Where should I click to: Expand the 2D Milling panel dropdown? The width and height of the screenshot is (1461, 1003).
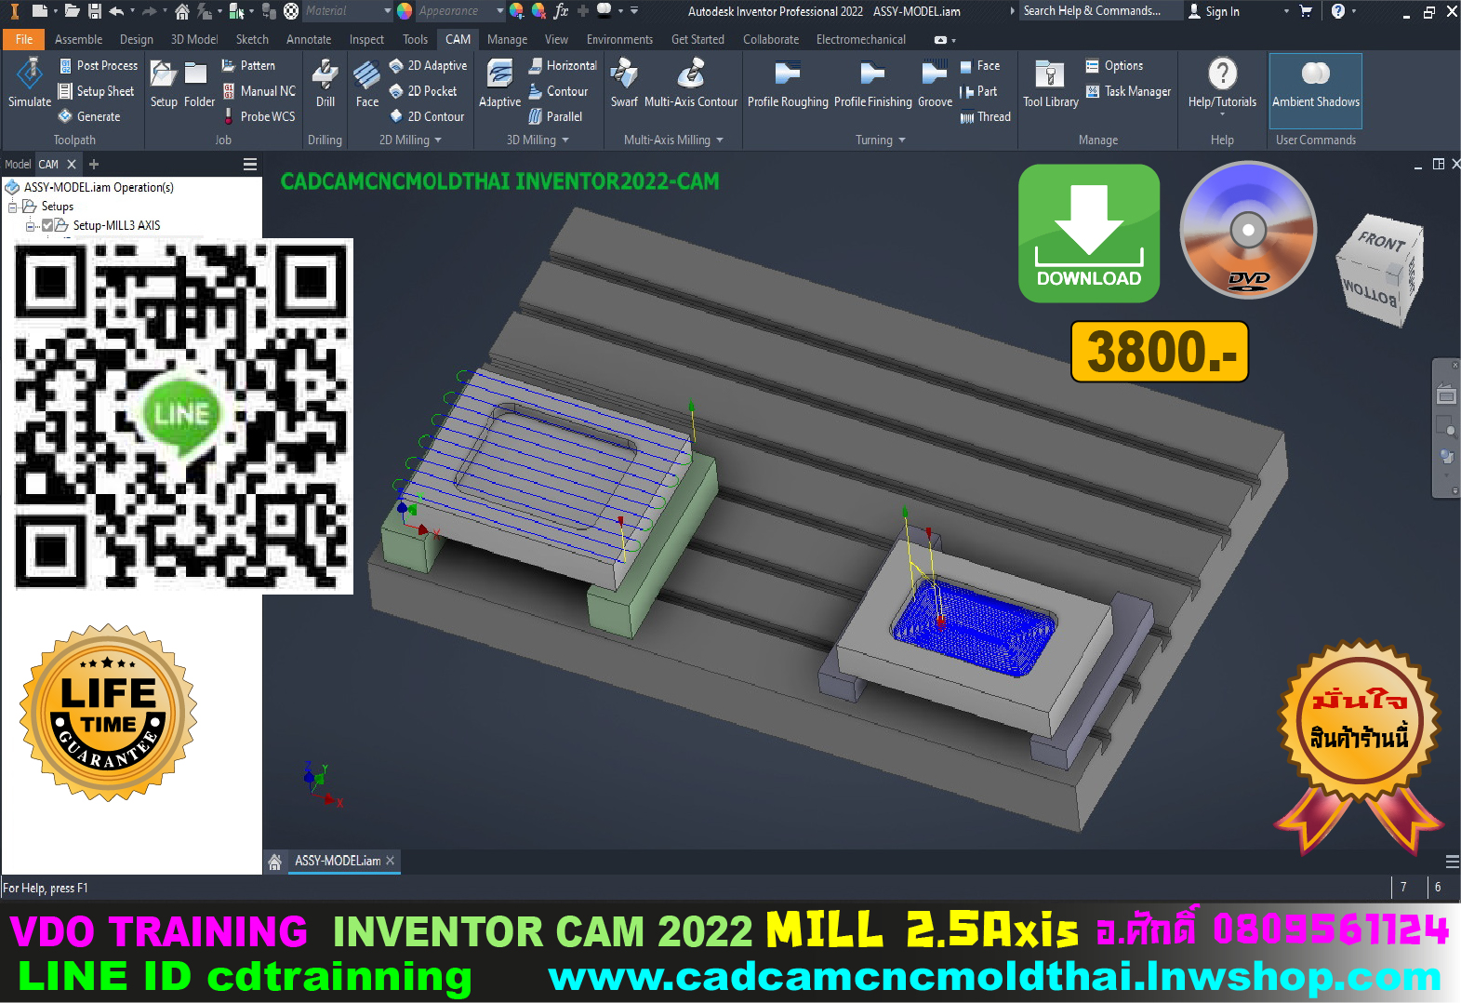tap(438, 140)
